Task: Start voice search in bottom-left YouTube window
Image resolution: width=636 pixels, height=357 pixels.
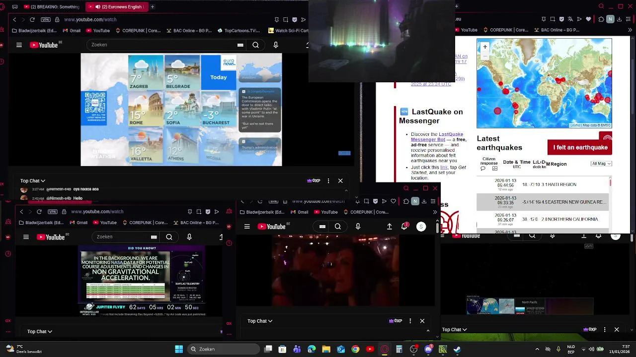Action: tap(189, 237)
